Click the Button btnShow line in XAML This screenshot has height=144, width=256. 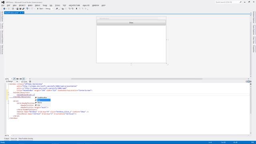tap(52, 112)
